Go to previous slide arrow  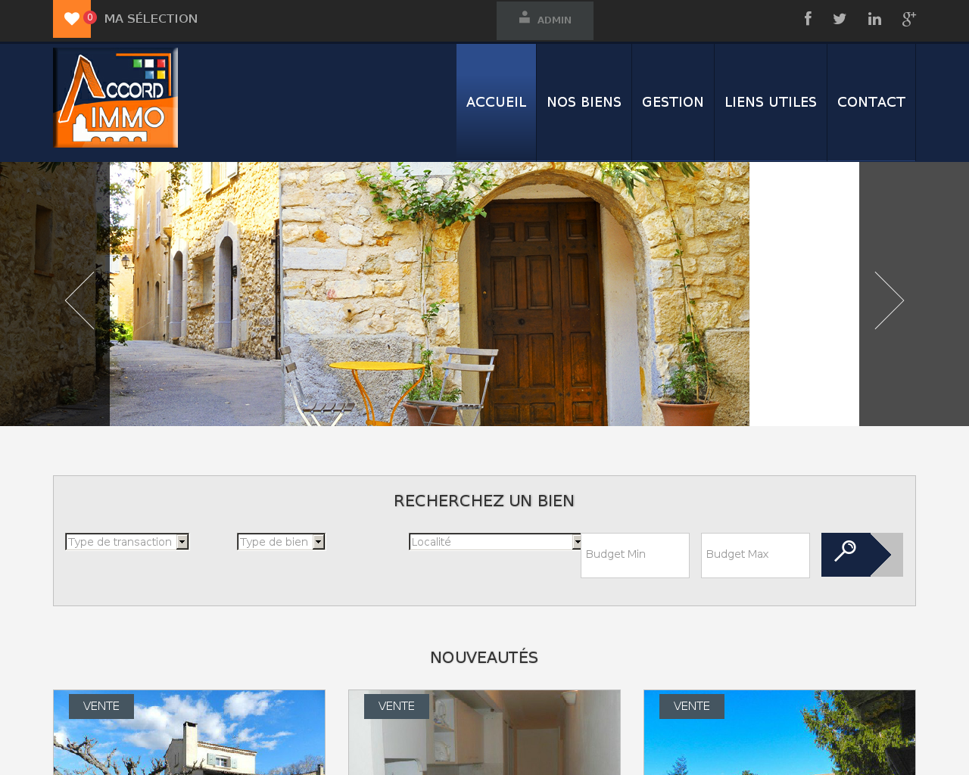point(80,300)
